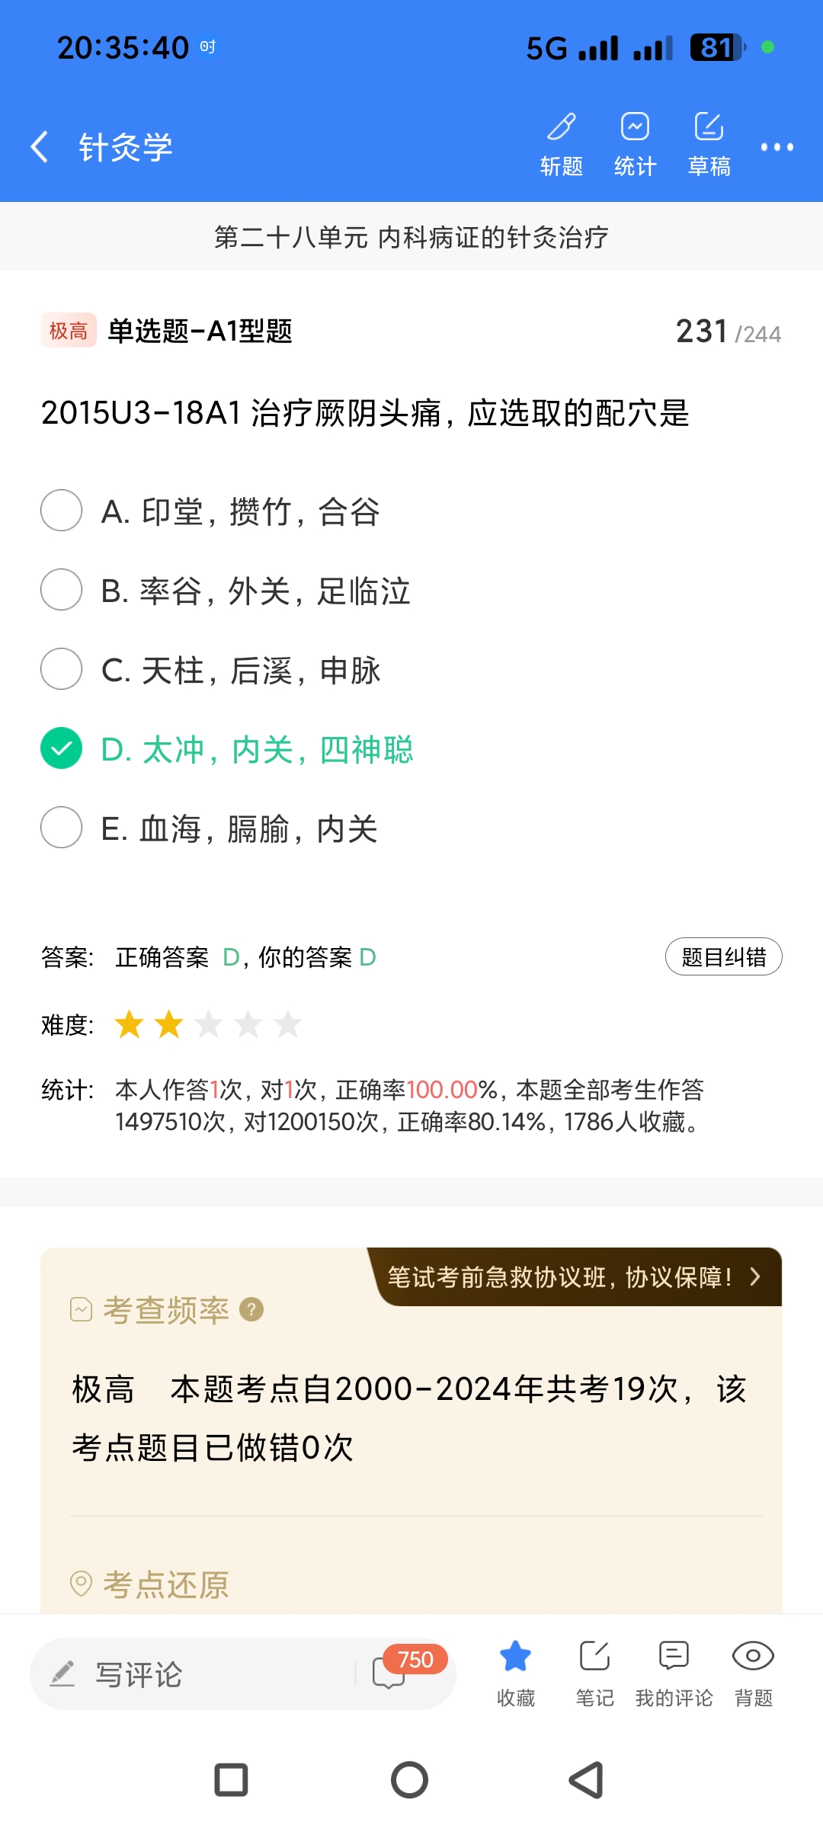Image resolution: width=823 pixels, height=1829 pixels.
Task: Open the 笔试考前急救协议班 banner arrow
Action: (x=754, y=1276)
